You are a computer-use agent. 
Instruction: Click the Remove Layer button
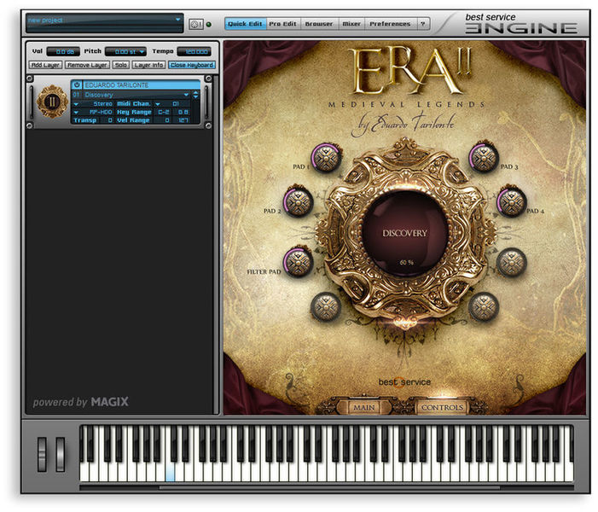(87, 65)
